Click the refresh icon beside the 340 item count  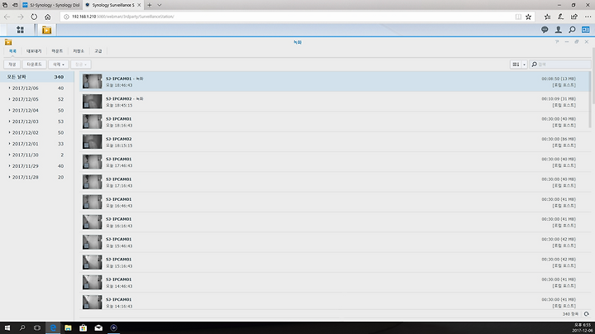click(586, 314)
